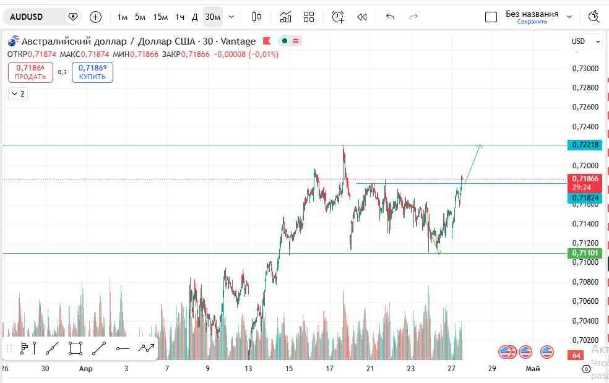Toggle the red flag next to Vantage
The image size is (609, 383).
click(267, 41)
